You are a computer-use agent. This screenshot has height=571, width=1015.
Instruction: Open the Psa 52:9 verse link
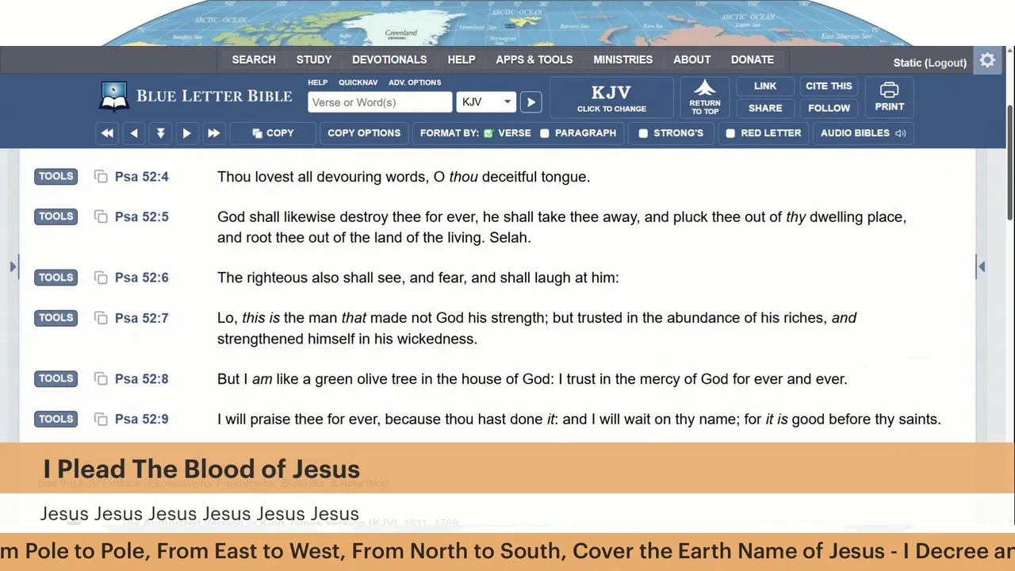142,420
